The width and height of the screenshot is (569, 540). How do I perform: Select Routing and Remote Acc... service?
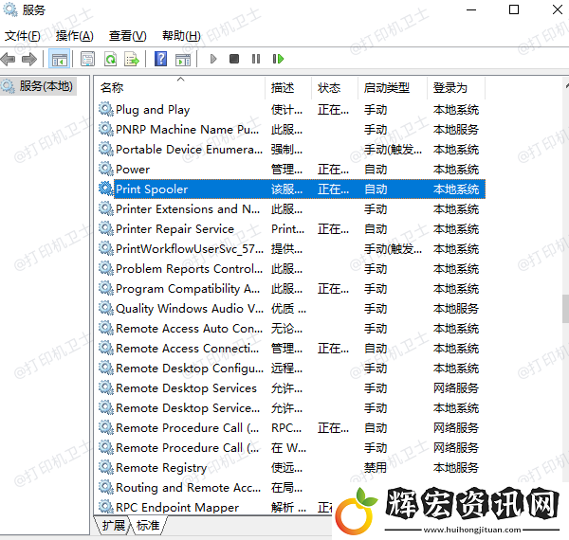188,488
